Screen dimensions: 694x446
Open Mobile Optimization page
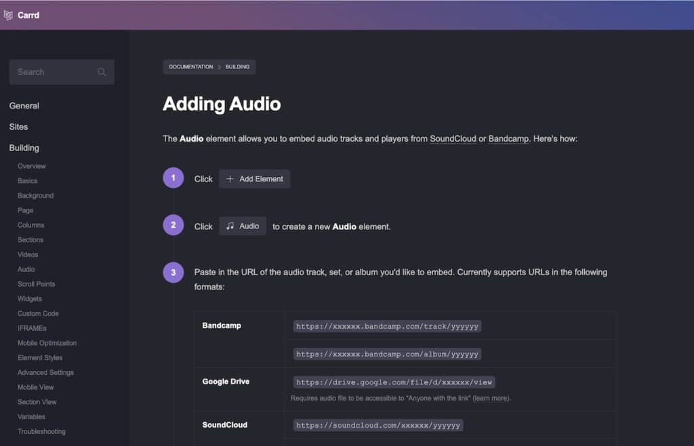[47, 343]
